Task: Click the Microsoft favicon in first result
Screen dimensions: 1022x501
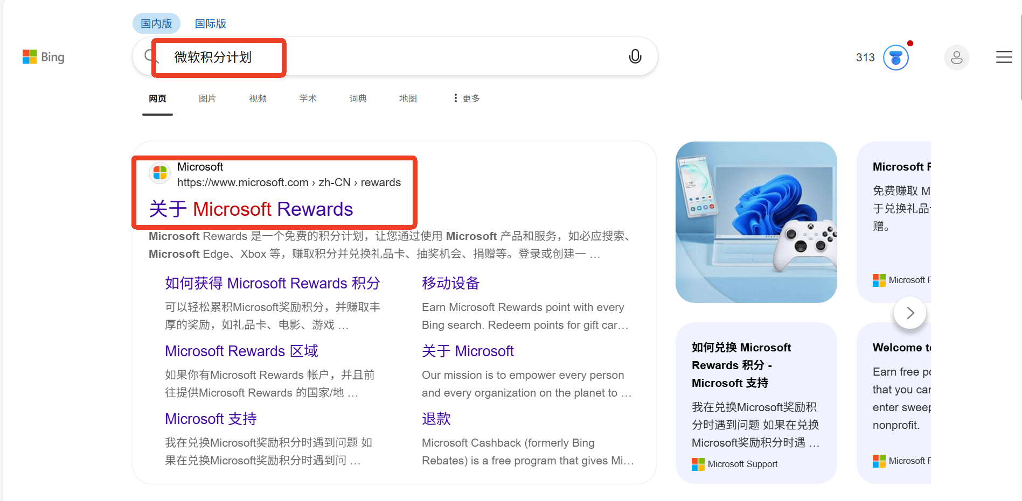Action: click(x=160, y=173)
